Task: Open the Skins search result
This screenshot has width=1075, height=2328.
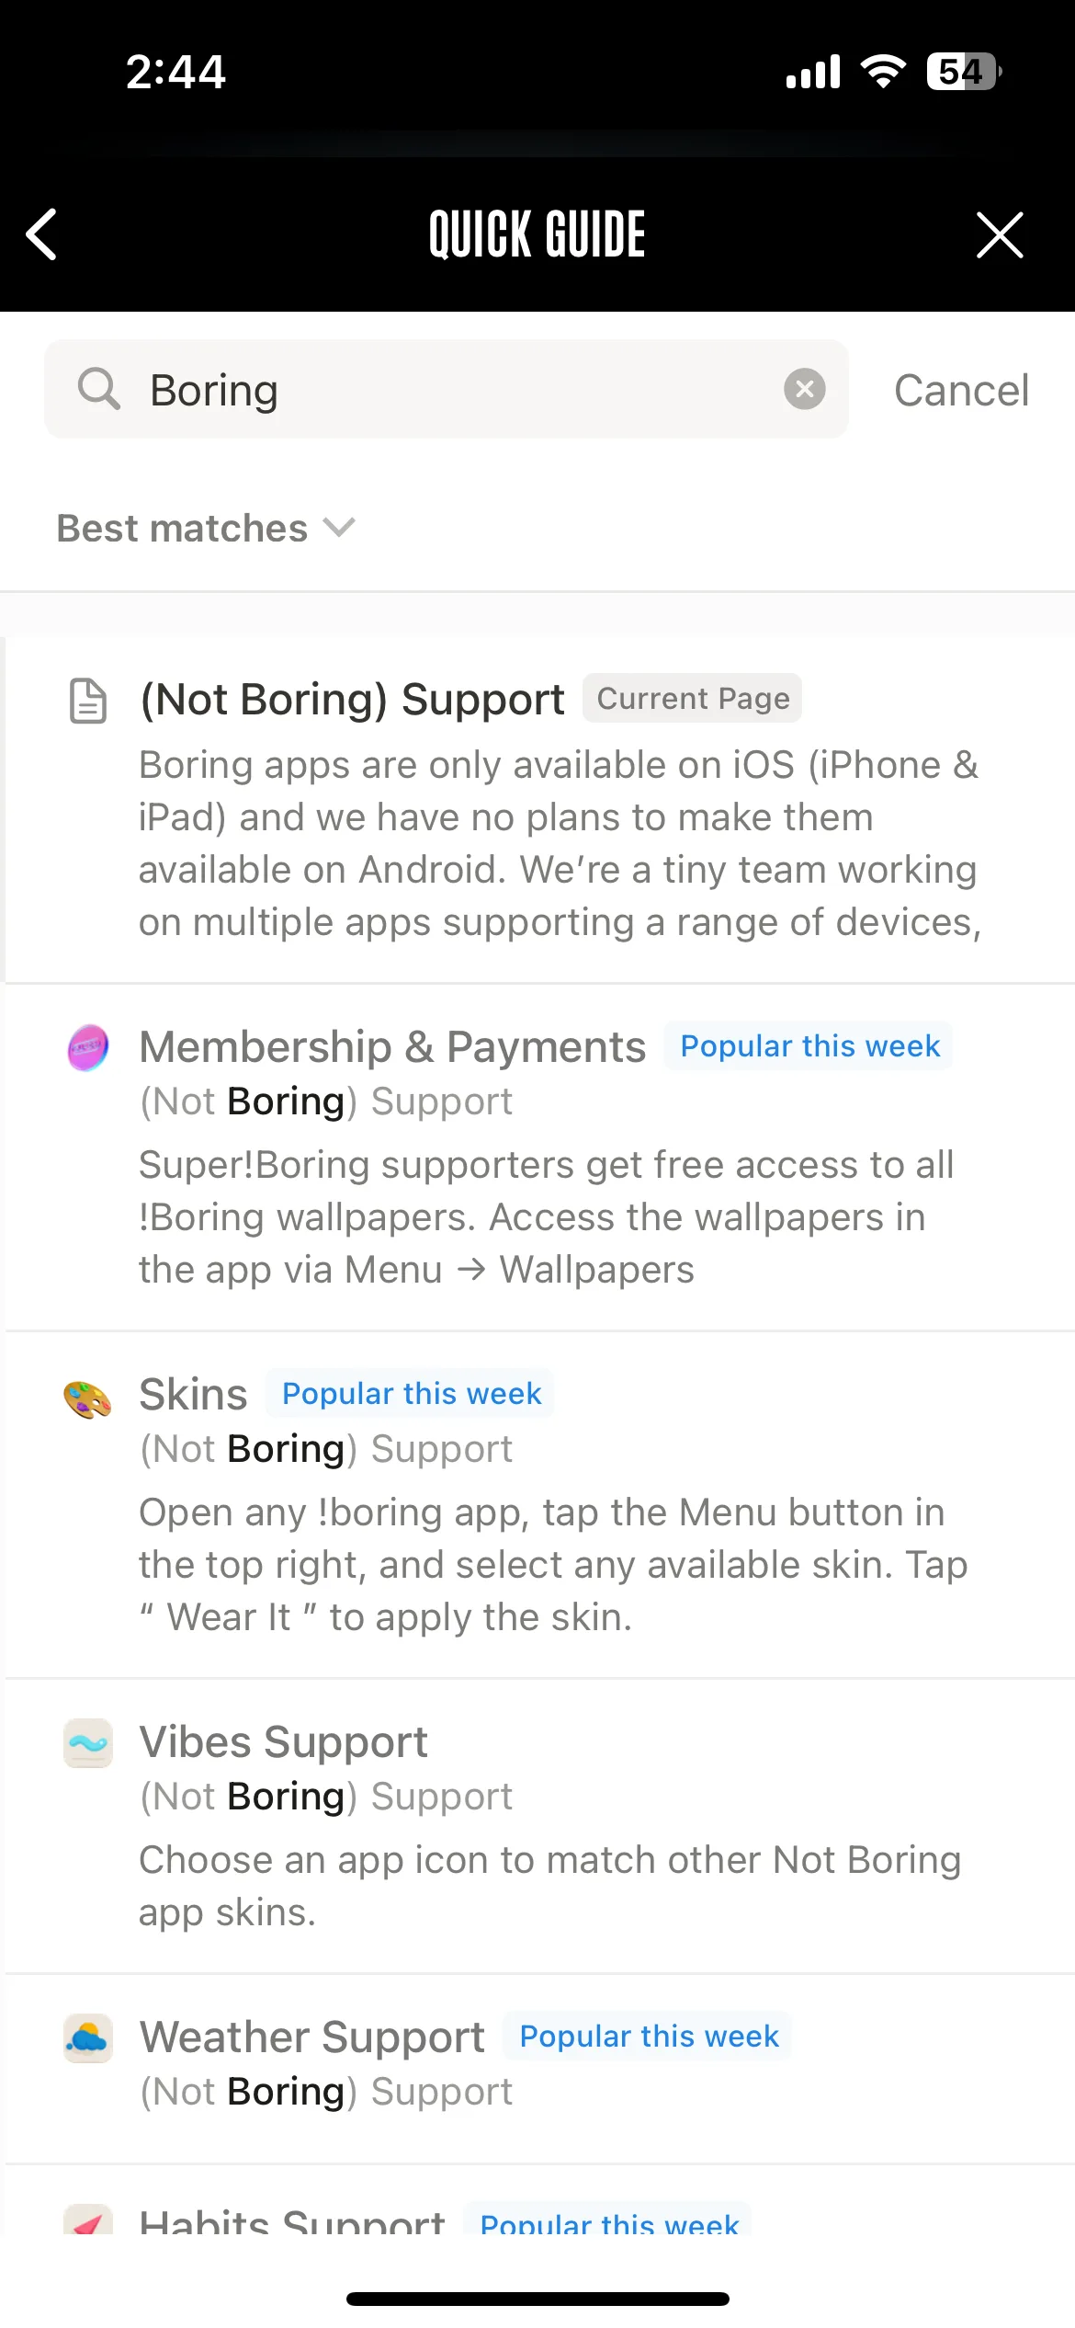Action: tap(540, 1504)
